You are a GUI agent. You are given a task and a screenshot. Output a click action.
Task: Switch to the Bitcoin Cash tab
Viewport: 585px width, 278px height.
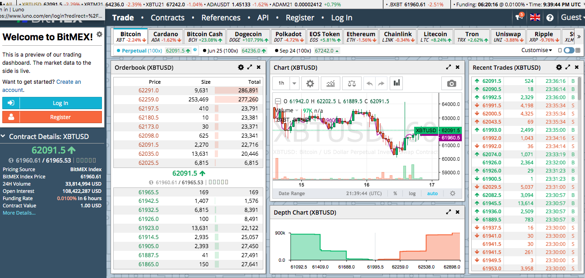point(205,37)
